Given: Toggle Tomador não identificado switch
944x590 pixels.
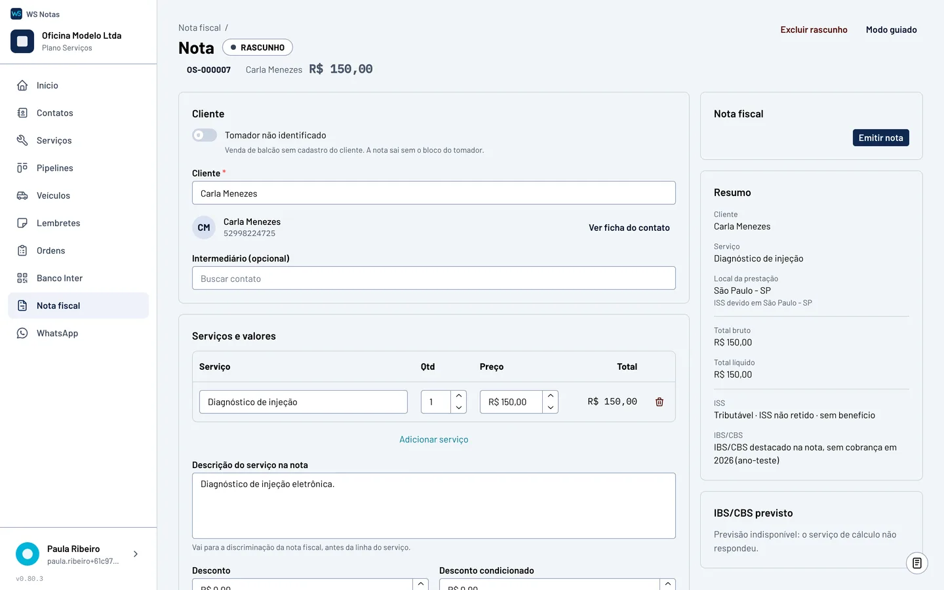Looking at the screenshot, I should (205, 135).
